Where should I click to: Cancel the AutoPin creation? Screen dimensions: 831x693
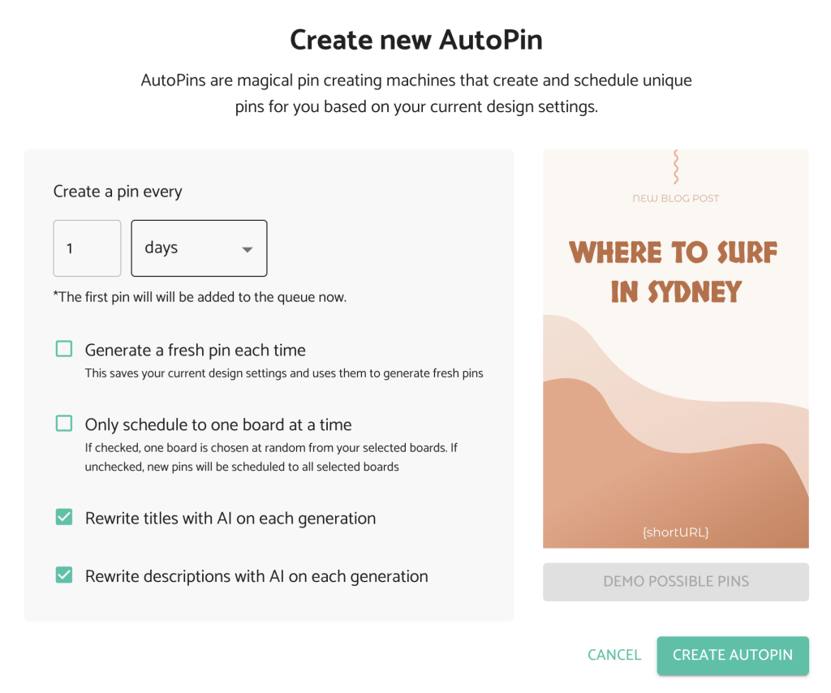[614, 655]
